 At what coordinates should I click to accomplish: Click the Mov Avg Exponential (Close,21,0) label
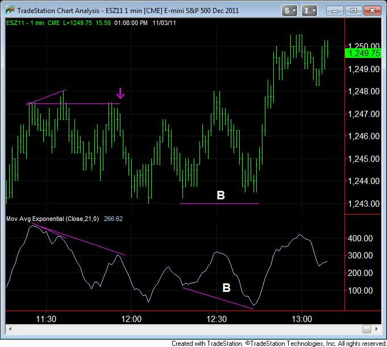53,219
